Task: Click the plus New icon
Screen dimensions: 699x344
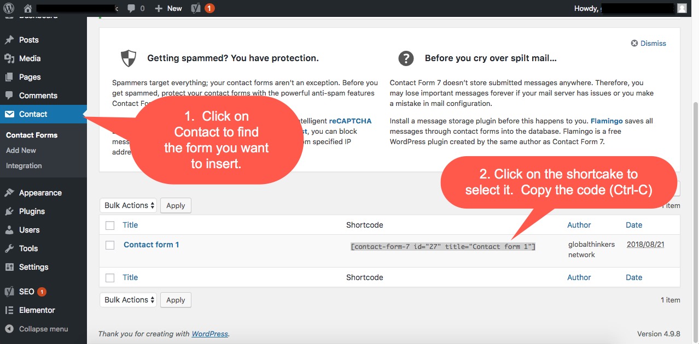Action: pos(159,8)
